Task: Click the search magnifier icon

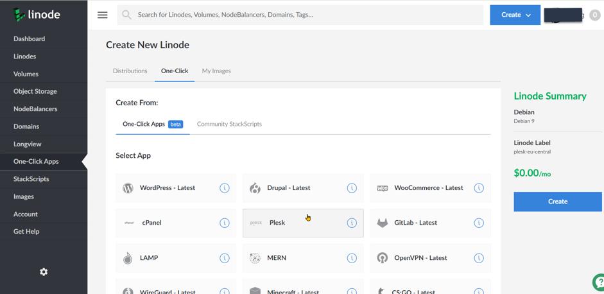Action: pyautogui.click(x=126, y=15)
